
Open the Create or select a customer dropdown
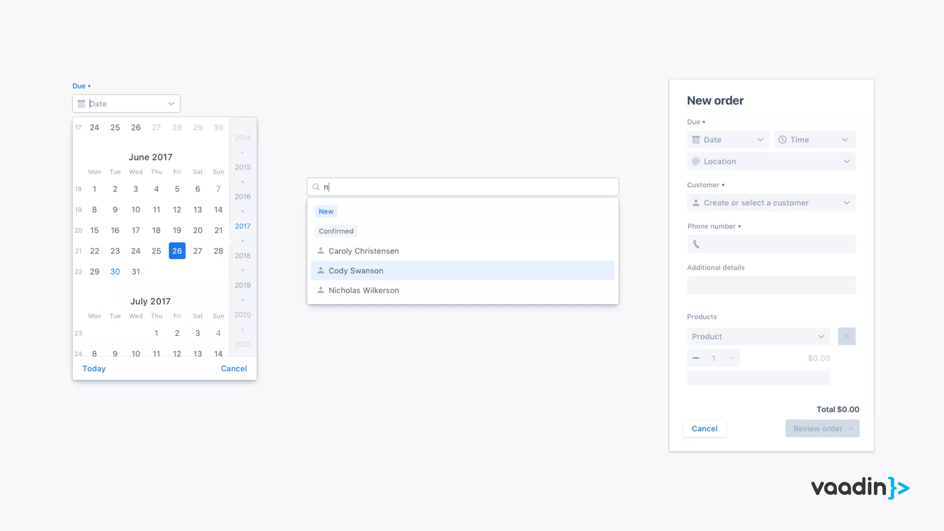[x=846, y=203]
